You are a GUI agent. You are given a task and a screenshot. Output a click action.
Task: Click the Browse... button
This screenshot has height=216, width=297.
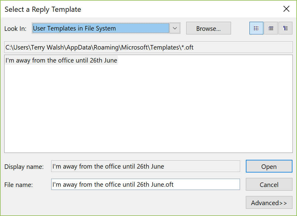point(208,28)
